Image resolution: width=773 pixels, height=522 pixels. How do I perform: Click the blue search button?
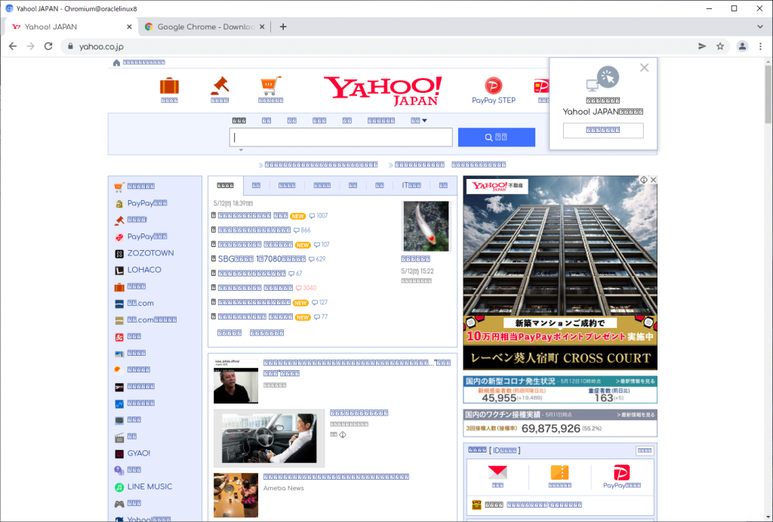(497, 137)
